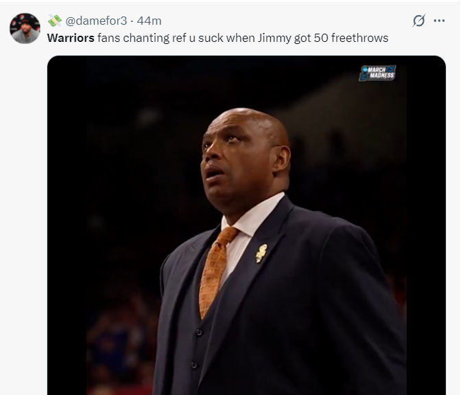
Task: Click the money emoji display name
Action: (x=55, y=21)
